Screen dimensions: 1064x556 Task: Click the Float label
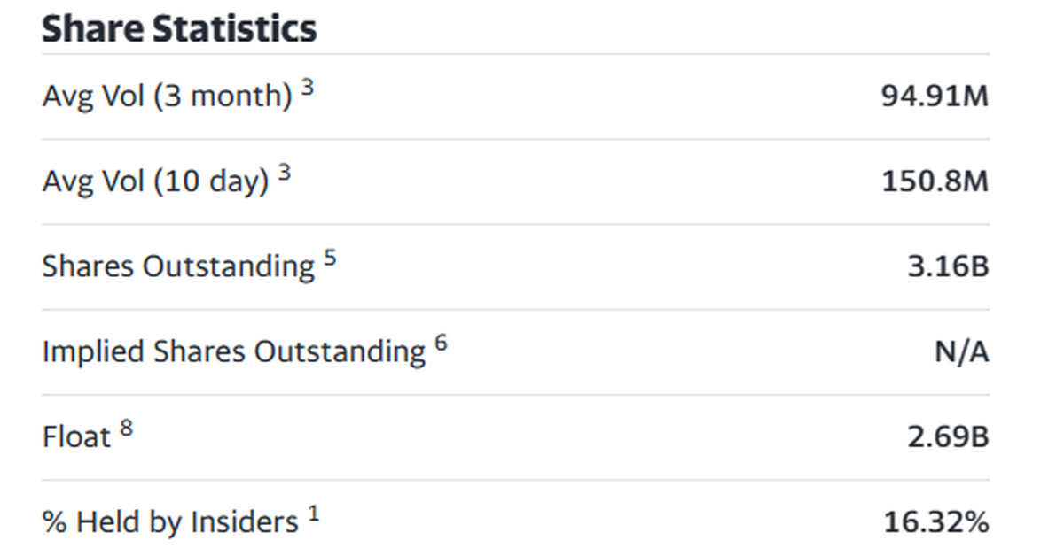click(x=76, y=437)
